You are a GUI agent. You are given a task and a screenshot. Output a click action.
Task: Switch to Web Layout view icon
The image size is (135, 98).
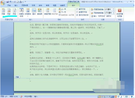click(x=104, y=97)
